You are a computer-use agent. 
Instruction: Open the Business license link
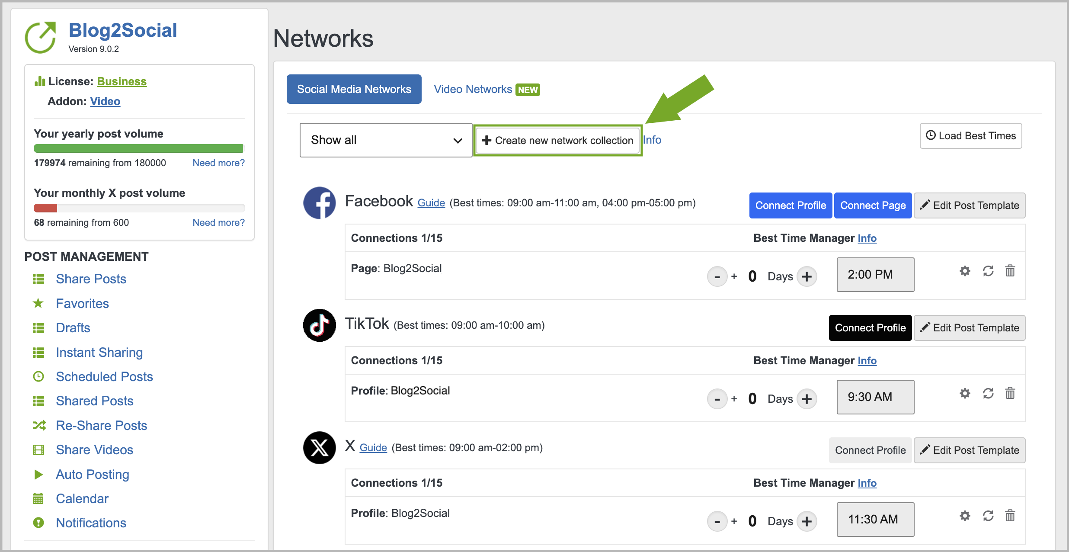pos(122,81)
